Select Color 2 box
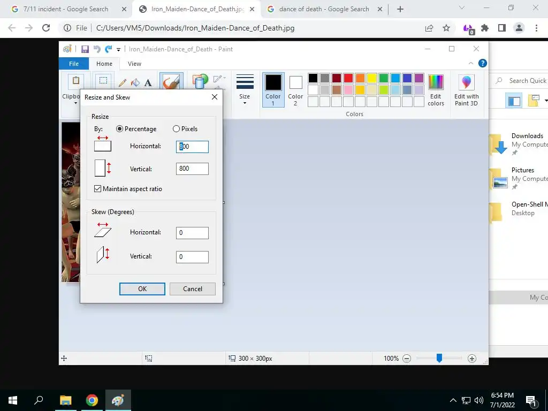The height and width of the screenshot is (411, 548). 295,90
